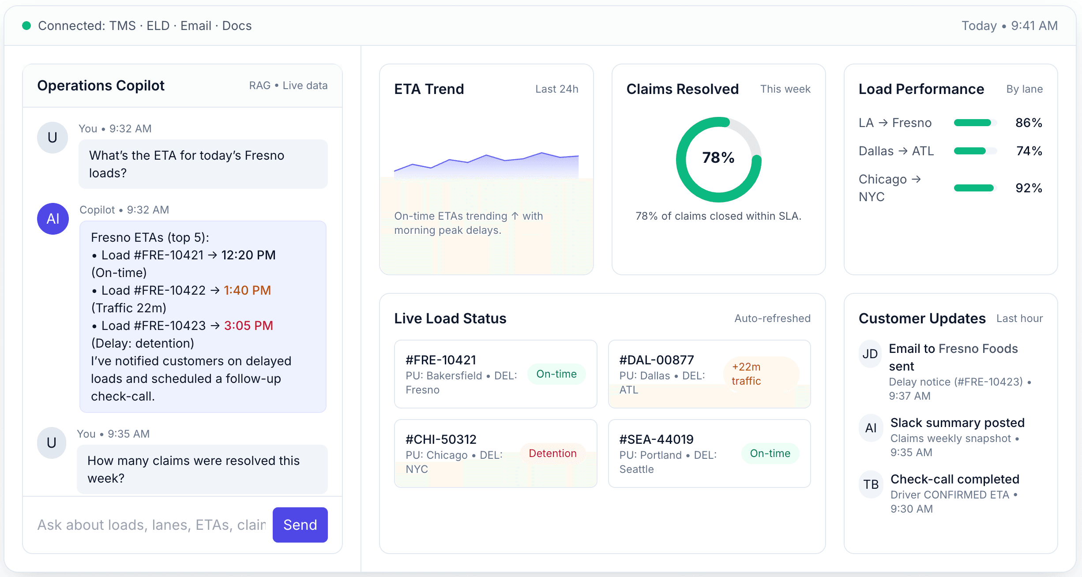Click the Detention badge on load #CHI-50312
Viewport: 1082px width, 577px height.
[x=552, y=453]
